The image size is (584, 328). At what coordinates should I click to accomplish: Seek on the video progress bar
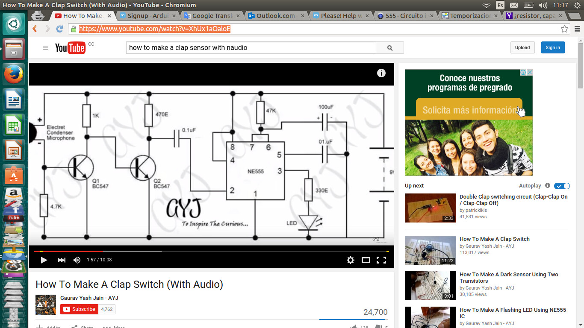pyautogui.click(x=212, y=251)
